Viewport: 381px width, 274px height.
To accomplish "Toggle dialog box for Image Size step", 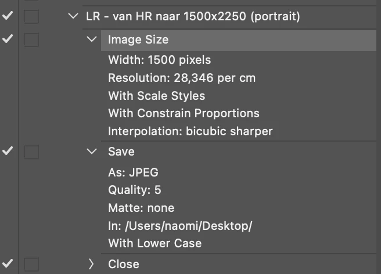I will click(x=31, y=40).
